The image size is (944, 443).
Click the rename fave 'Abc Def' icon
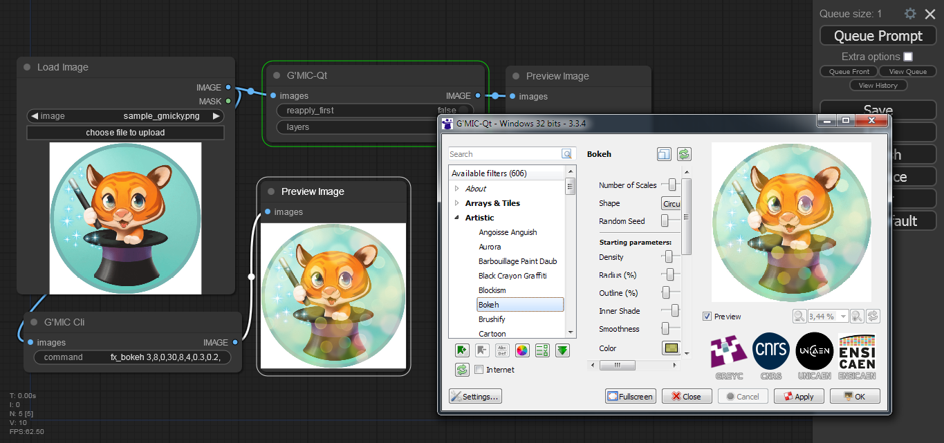coord(502,350)
